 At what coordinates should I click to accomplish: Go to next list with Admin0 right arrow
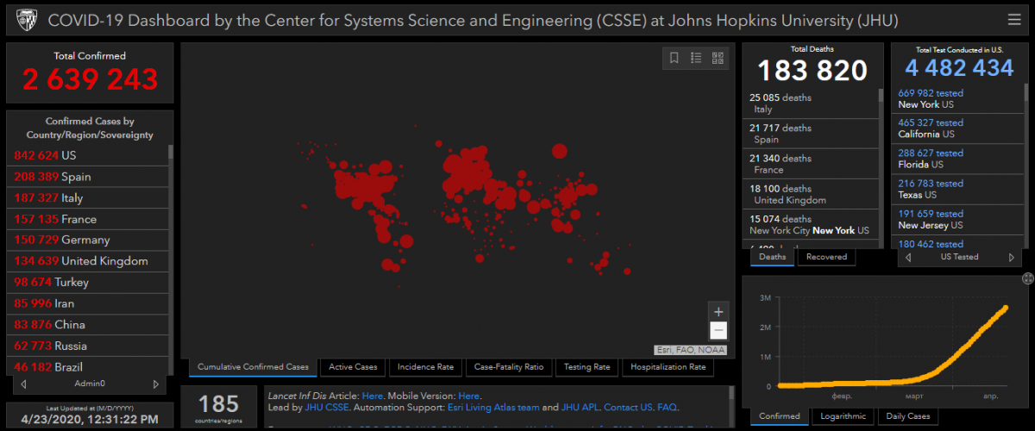point(155,384)
